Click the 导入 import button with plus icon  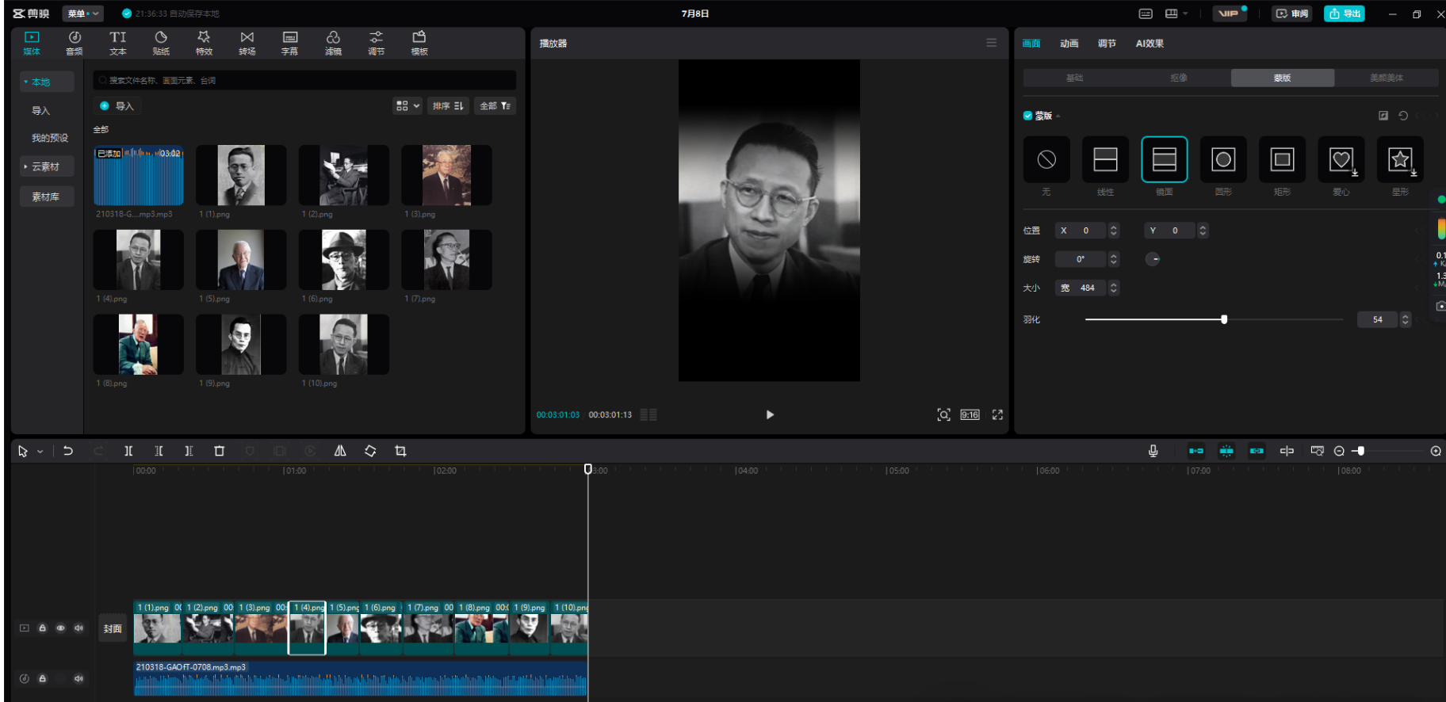pos(117,106)
